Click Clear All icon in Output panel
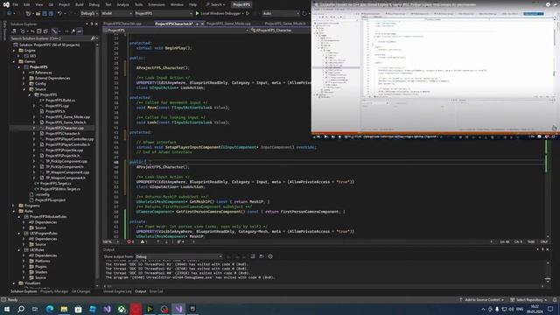Image resolution: width=560 pixels, height=315 pixels. coord(253,256)
